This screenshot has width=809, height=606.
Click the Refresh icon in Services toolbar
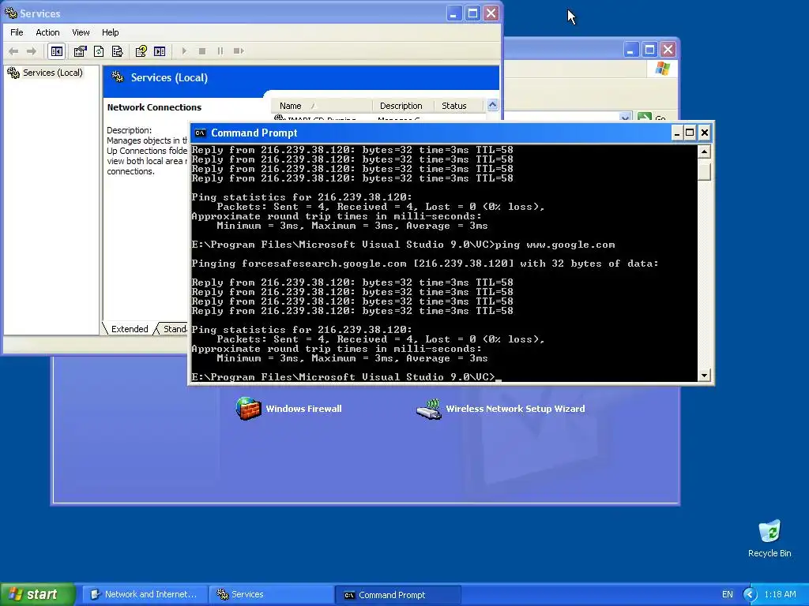(x=99, y=51)
